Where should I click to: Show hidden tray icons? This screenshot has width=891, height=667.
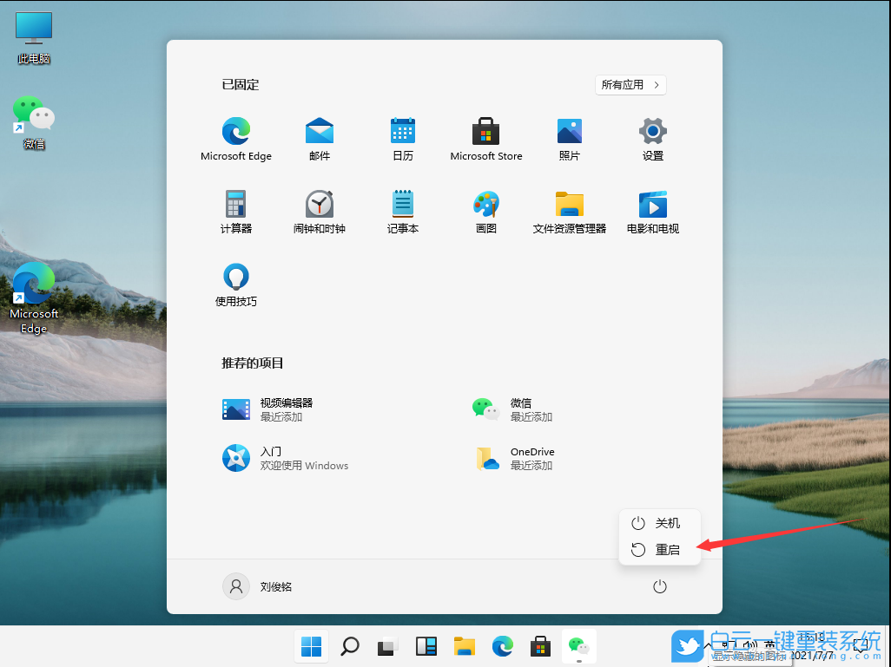708,645
